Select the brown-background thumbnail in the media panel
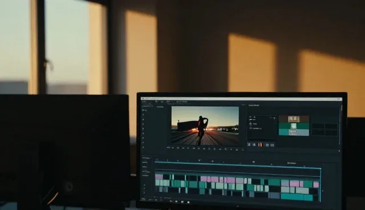 [x=294, y=119]
